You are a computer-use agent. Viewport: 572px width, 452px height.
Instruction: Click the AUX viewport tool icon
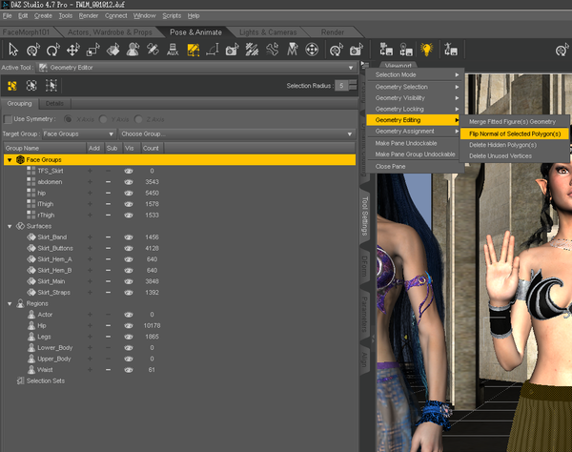[173, 50]
